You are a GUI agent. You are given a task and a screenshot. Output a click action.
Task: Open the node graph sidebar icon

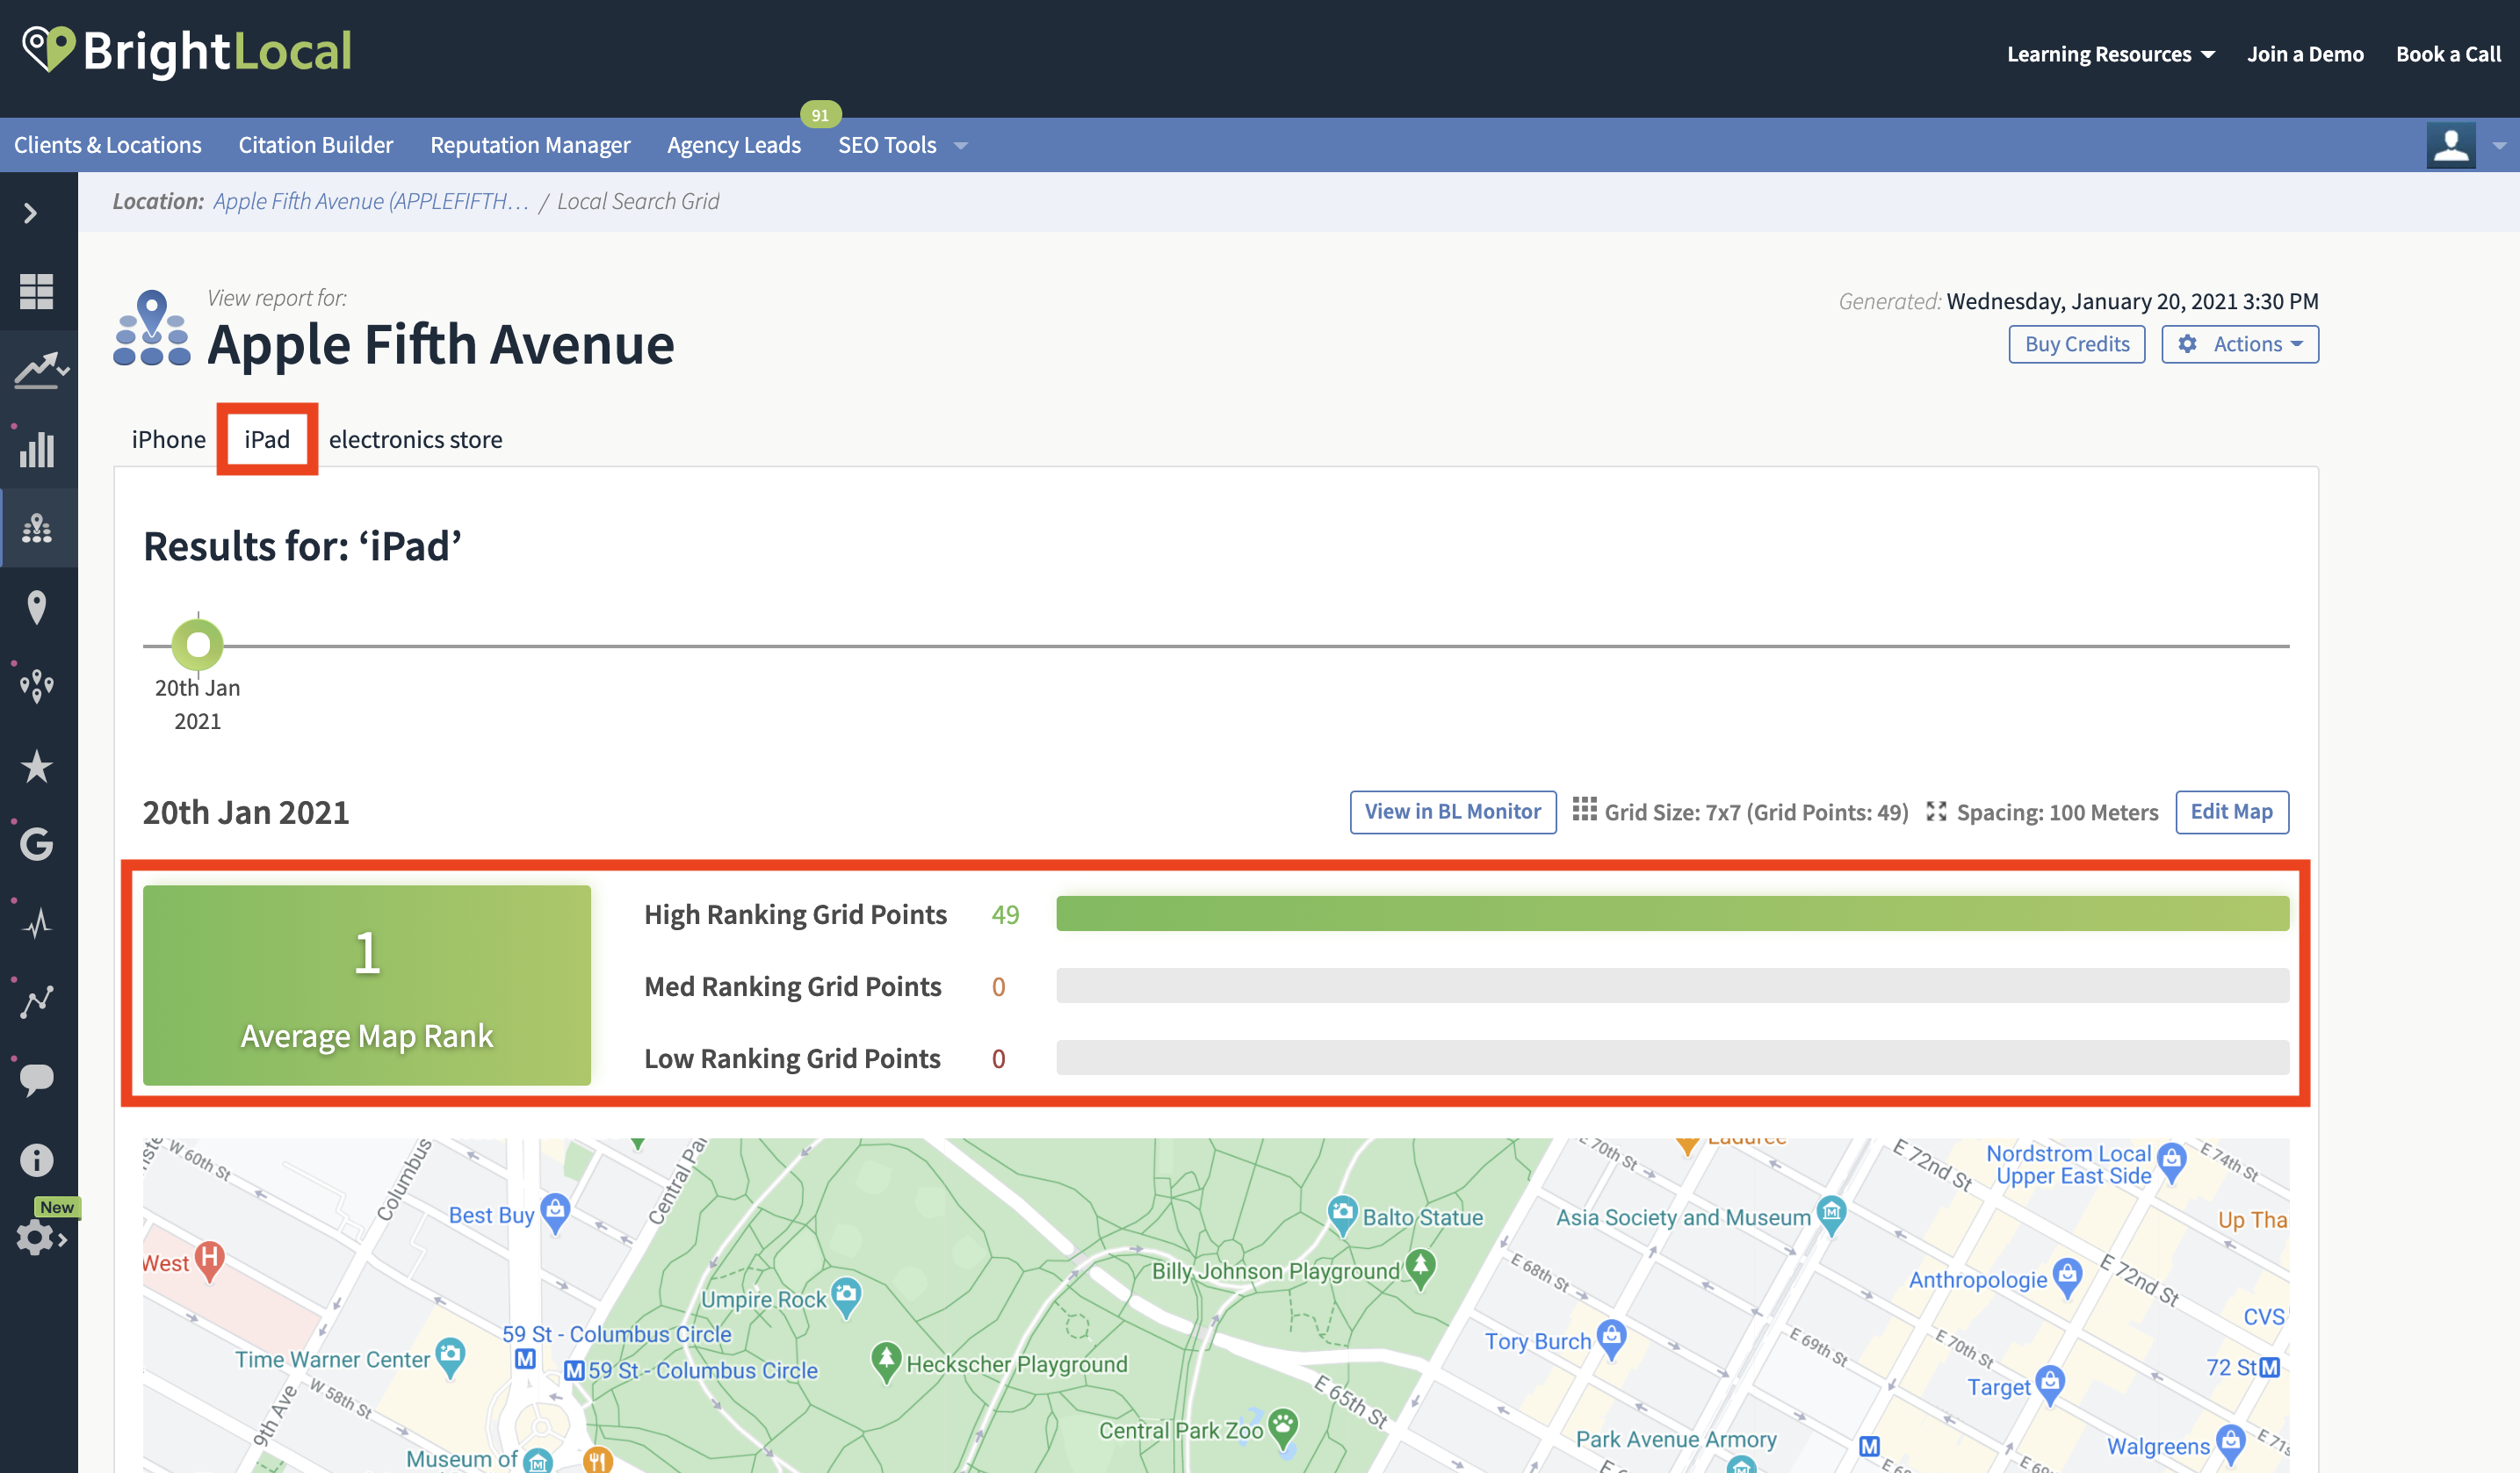click(x=37, y=1001)
